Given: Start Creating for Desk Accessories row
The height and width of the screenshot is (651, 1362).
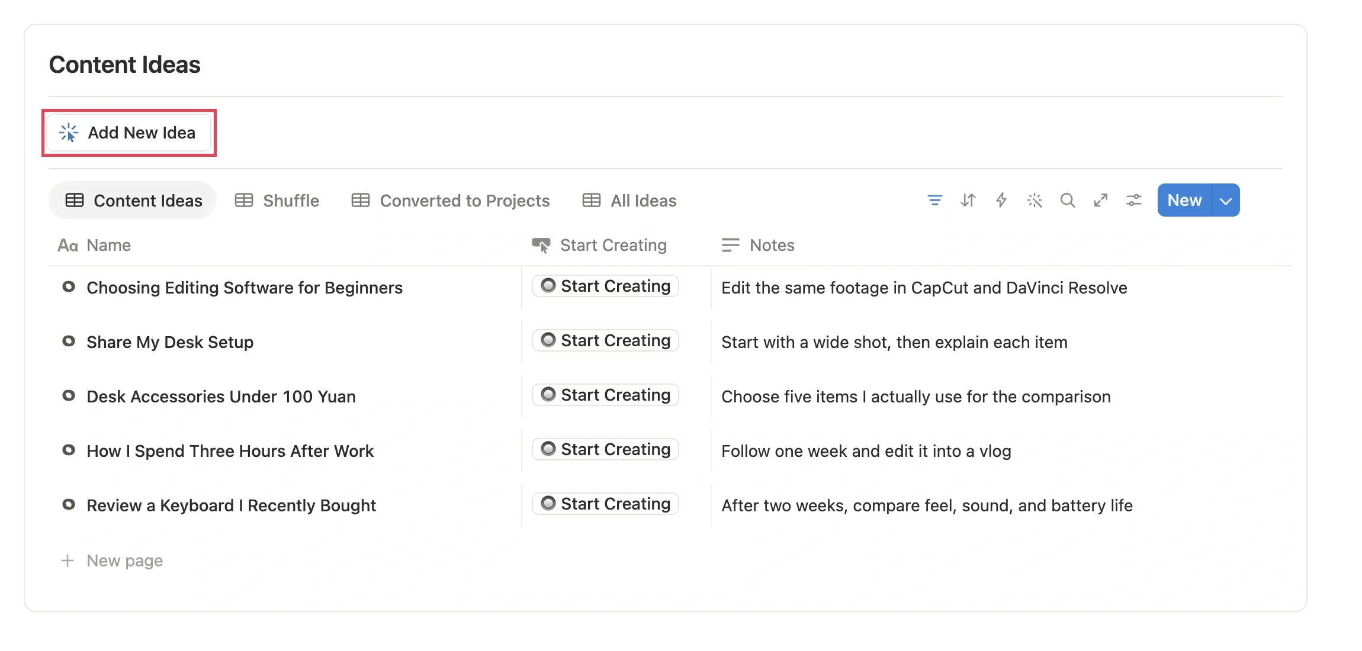Looking at the screenshot, I should [x=605, y=395].
